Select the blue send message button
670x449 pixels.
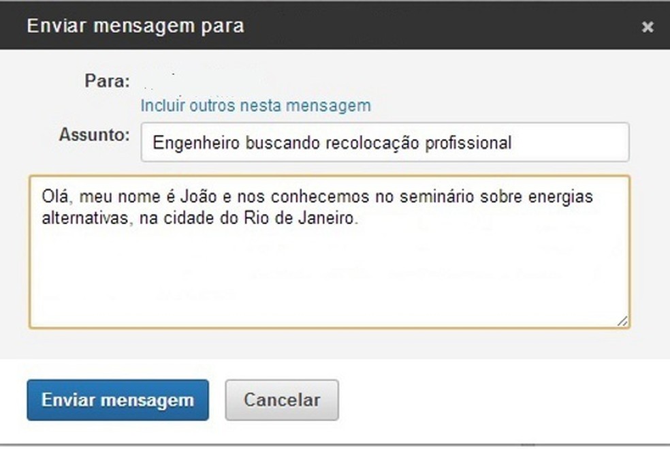tap(117, 400)
